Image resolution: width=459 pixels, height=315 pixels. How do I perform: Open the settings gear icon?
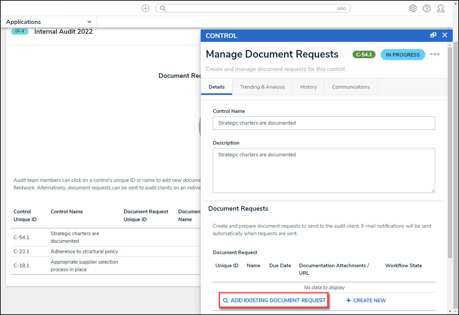click(x=413, y=9)
